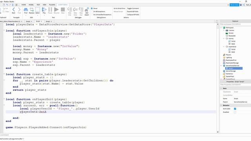Click the Select dashed-box tool

coord(38,9)
